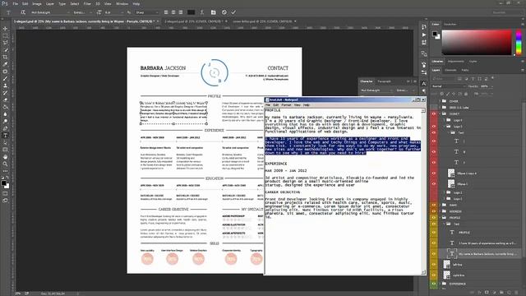Hide the Ellipse 1 layer
Image resolution: width=526 pixels, height=296 pixels.
[434, 184]
